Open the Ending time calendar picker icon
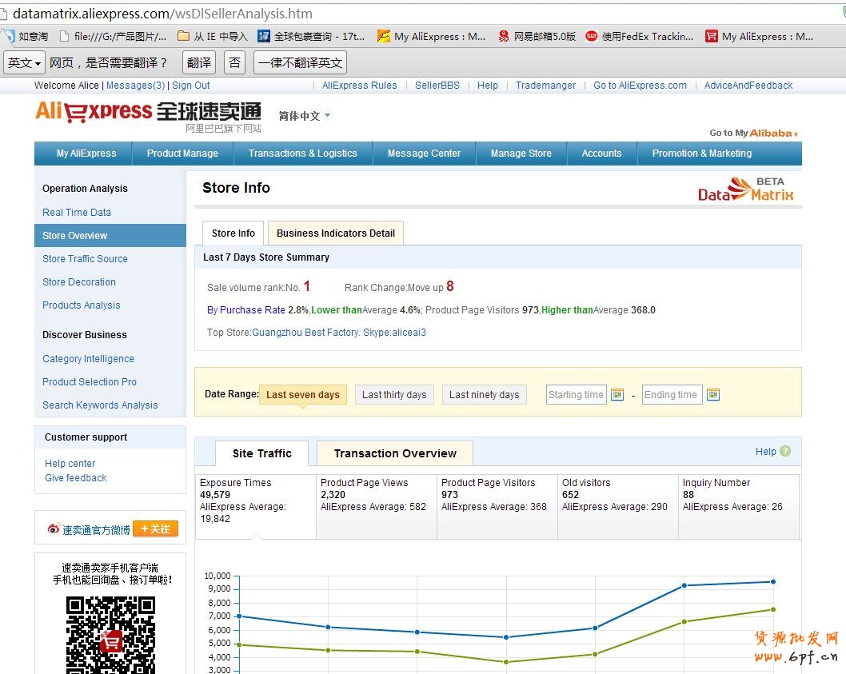This screenshot has height=674, width=846. (x=713, y=395)
